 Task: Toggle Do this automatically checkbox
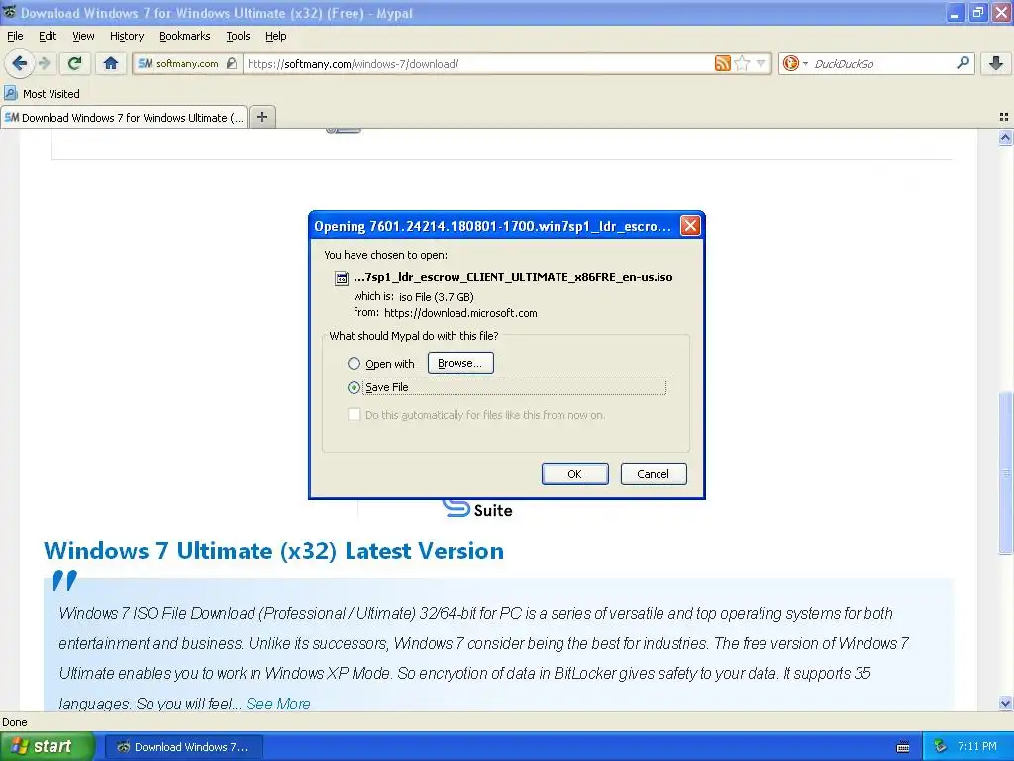click(354, 415)
